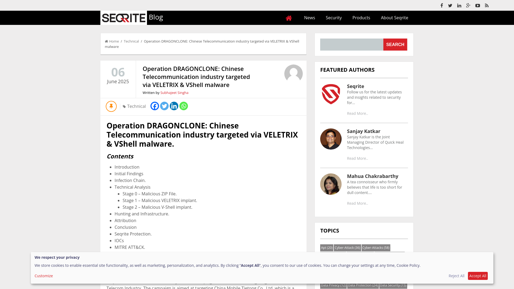The width and height of the screenshot is (514, 289).
Task: Open the Facebook icon in top bar
Action: (x=442, y=5)
